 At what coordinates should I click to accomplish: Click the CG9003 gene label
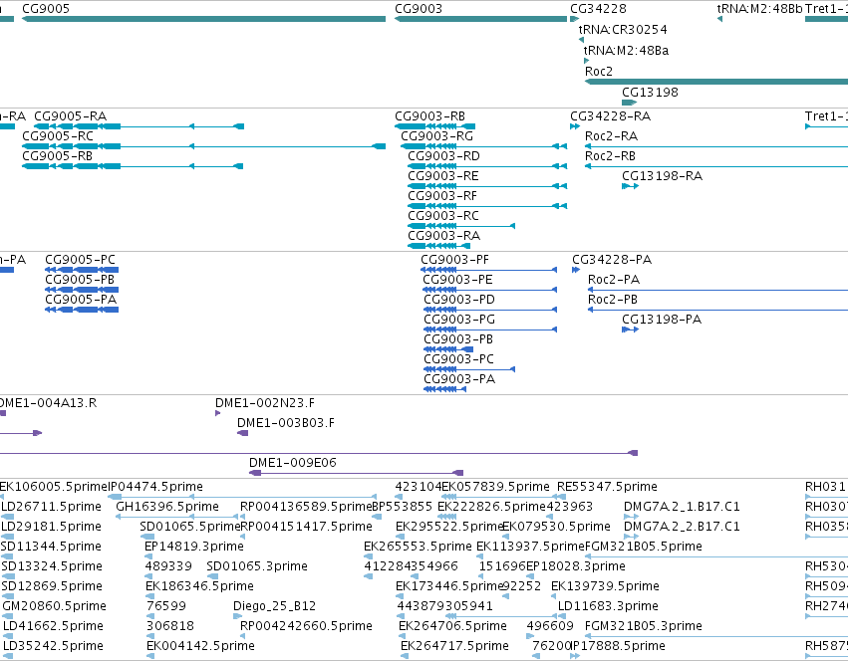419,9
